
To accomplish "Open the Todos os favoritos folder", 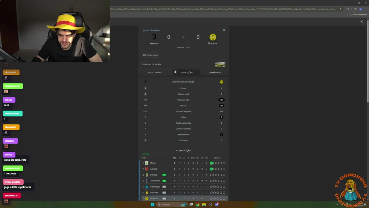I will click(358, 14).
